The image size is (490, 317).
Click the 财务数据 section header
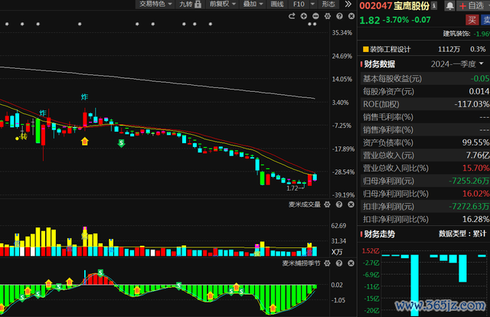(380, 64)
